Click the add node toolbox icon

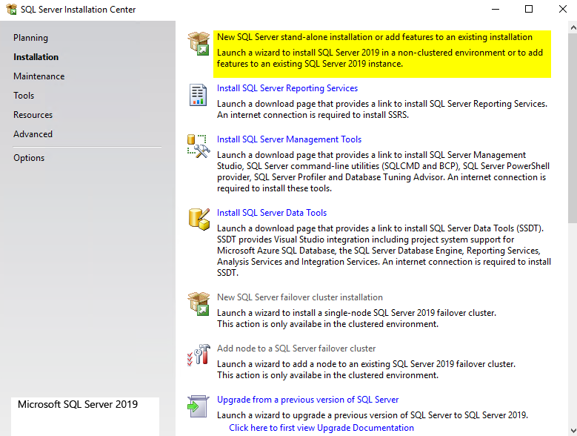click(199, 355)
